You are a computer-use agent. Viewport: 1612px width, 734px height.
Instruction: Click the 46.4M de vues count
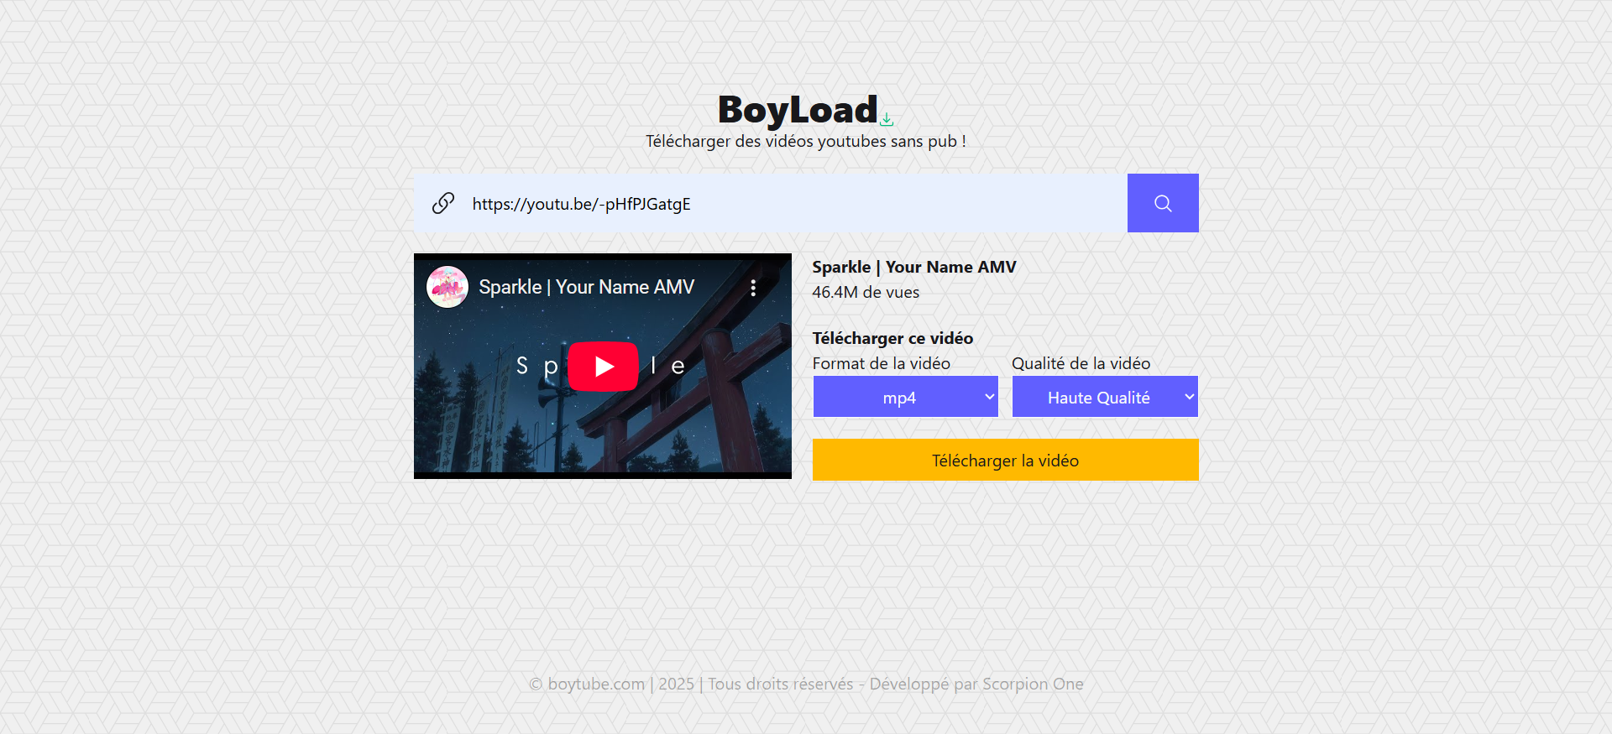tap(865, 293)
